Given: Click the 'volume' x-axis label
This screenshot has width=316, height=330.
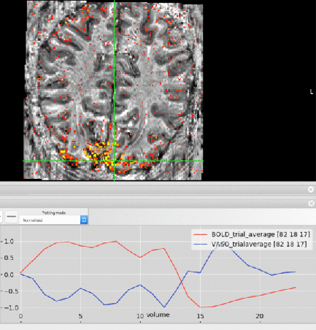Looking at the screenshot, I should 158,315.
